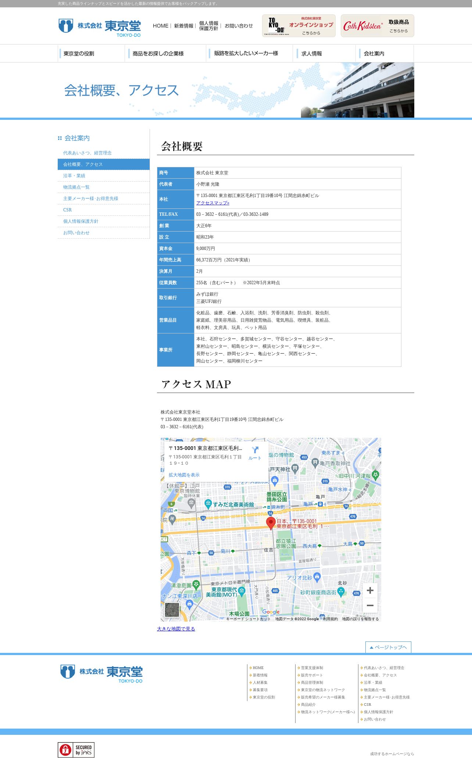
Task: Click the アリオ北砂 shopping marker icon
Action: point(317,577)
